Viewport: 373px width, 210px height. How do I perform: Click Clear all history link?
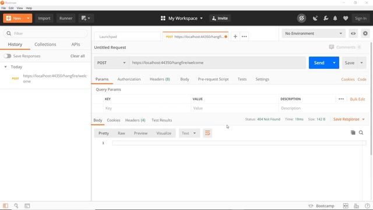(x=78, y=56)
